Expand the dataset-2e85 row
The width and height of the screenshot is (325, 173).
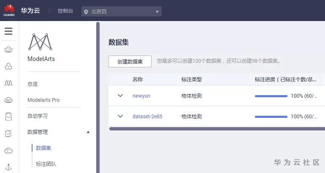click(120, 116)
